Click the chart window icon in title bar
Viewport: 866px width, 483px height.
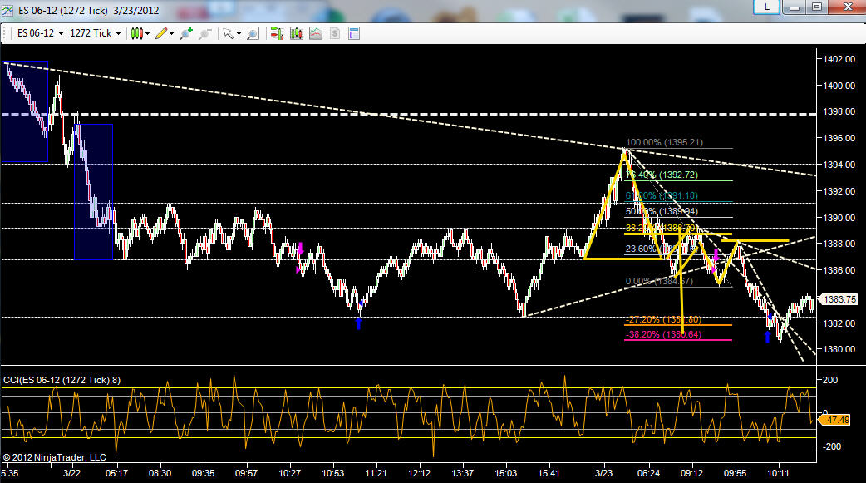coord(8,10)
